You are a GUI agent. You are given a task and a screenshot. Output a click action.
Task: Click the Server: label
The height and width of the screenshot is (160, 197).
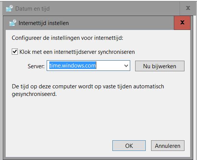point(36,66)
